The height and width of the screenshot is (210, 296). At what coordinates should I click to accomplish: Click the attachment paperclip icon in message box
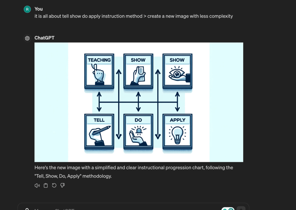coord(27,209)
